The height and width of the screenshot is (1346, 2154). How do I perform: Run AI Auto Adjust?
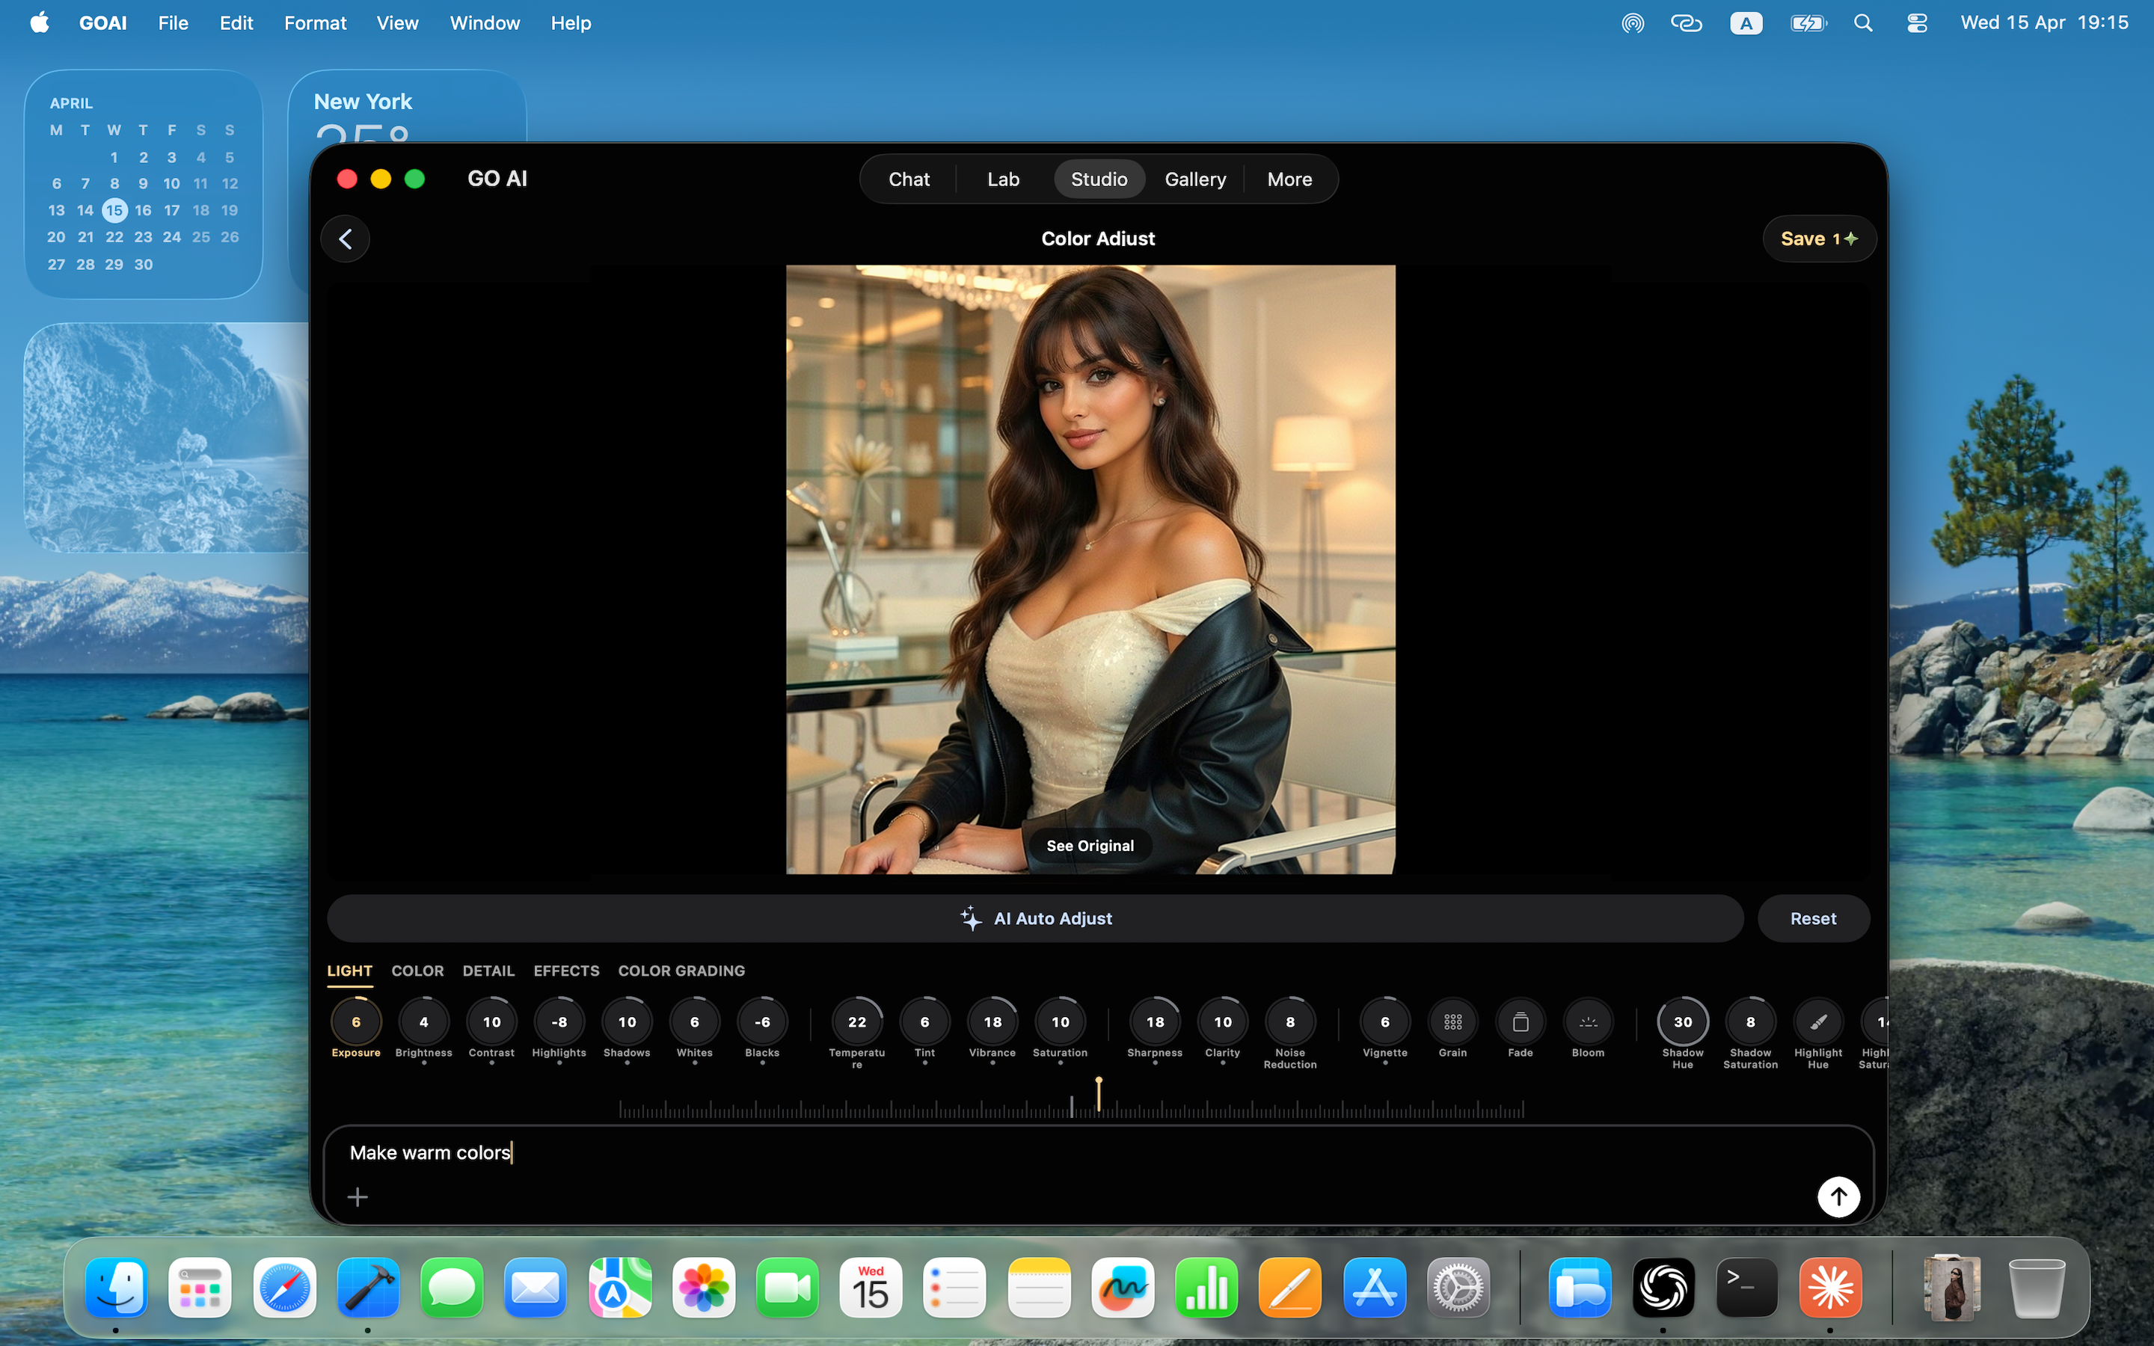[x=1035, y=919]
